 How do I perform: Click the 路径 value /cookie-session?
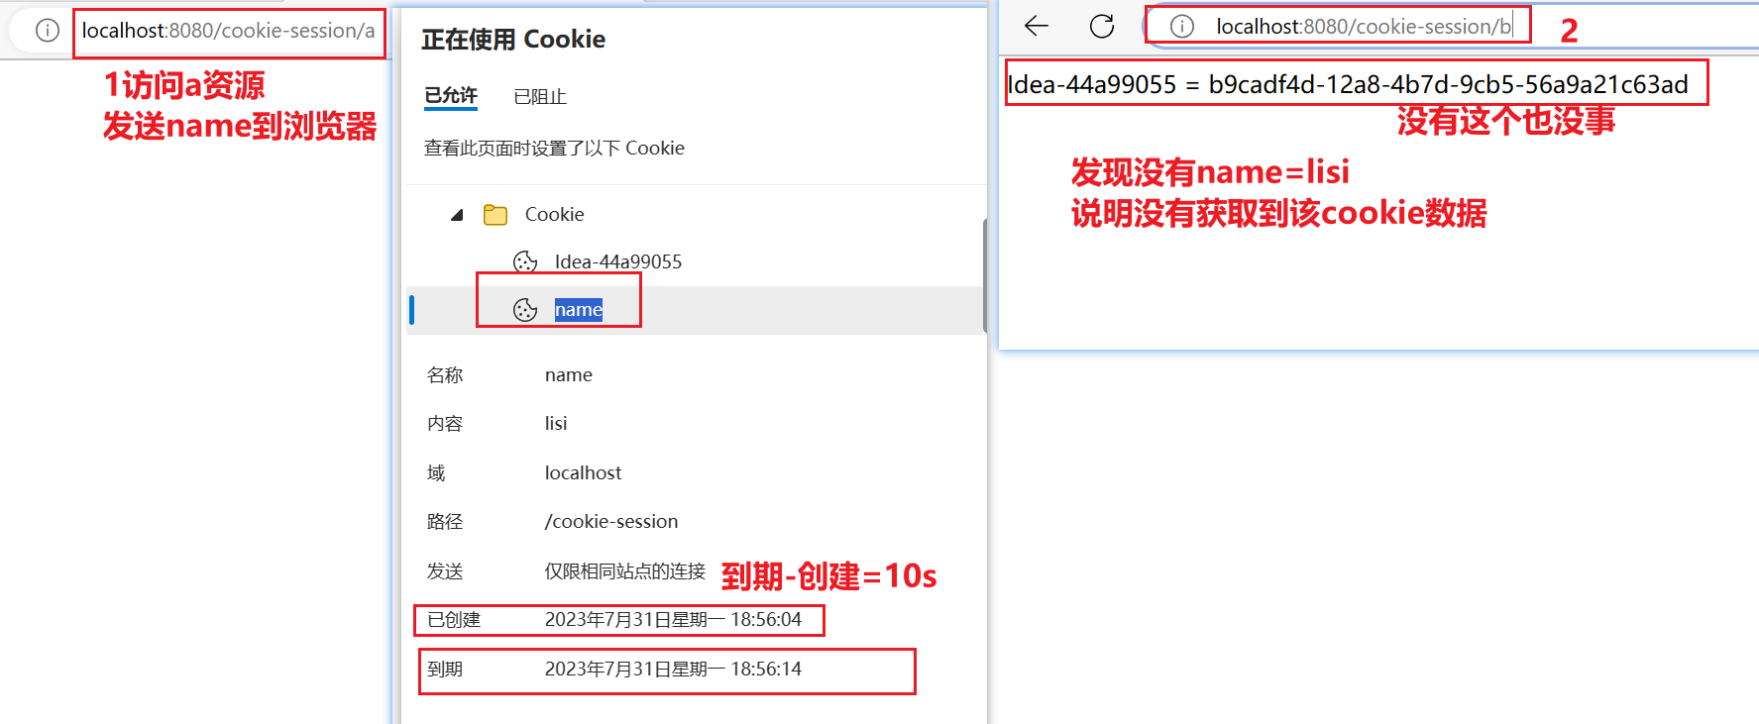611,522
